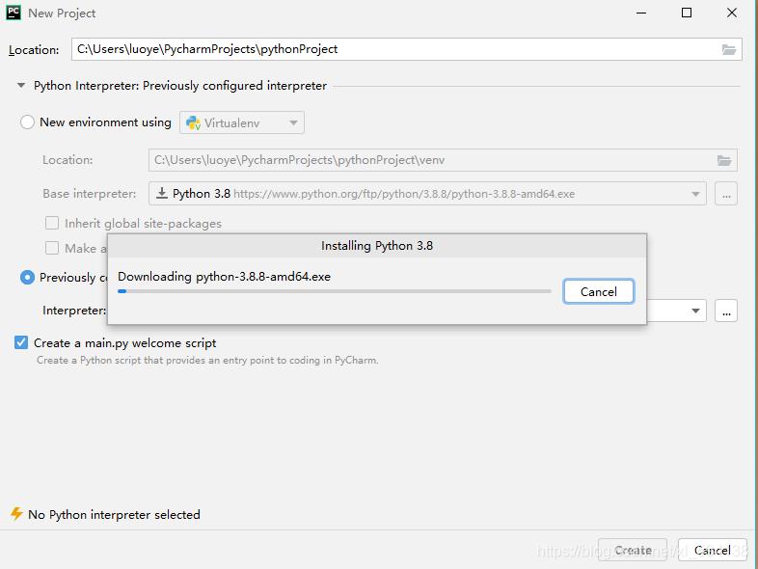Screen dimensions: 758x569
Task: Click the venv Location path field
Action: click(x=443, y=160)
